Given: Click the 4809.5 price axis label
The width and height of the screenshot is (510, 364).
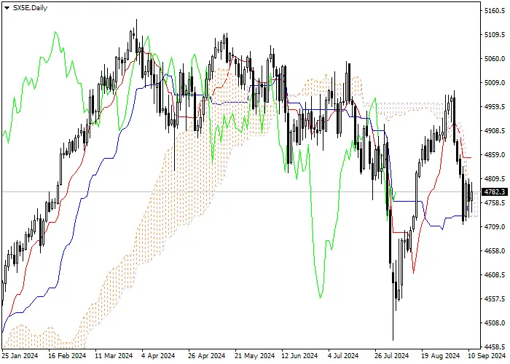Looking at the screenshot, I should pyautogui.click(x=495, y=179).
